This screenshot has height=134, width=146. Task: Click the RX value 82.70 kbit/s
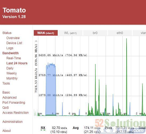point(59,128)
